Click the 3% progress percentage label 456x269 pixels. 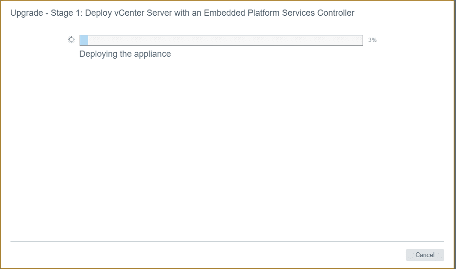click(372, 40)
